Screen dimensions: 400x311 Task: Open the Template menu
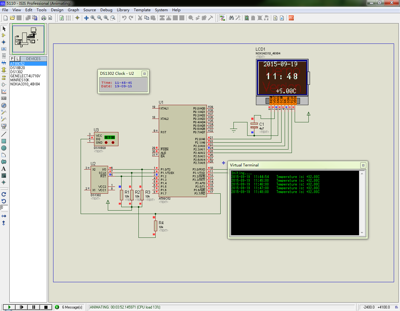pyautogui.click(x=142, y=10)
